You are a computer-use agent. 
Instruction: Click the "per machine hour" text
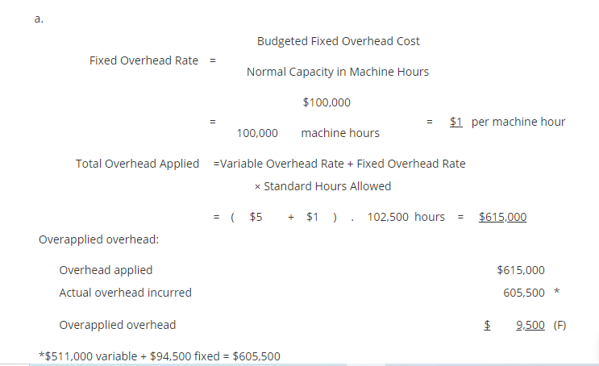(x=518, y=122)
